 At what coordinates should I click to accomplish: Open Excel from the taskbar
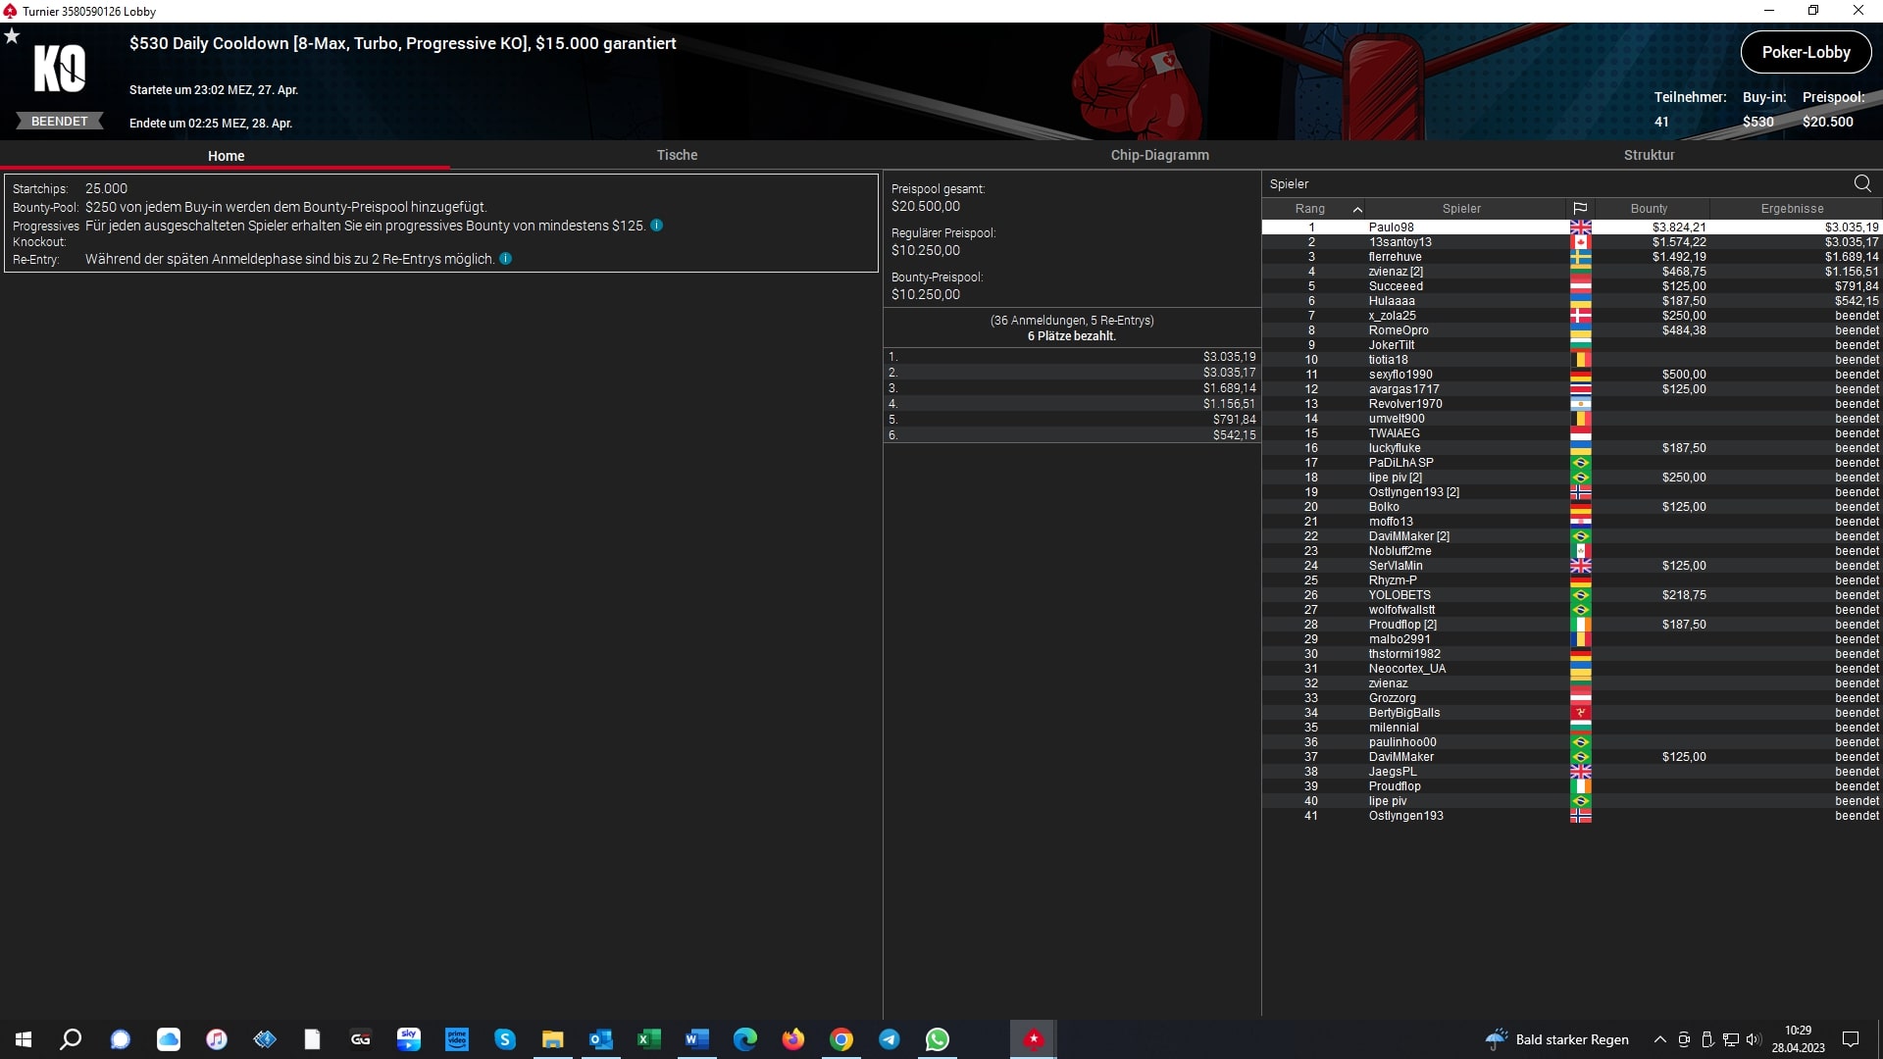648,1039
